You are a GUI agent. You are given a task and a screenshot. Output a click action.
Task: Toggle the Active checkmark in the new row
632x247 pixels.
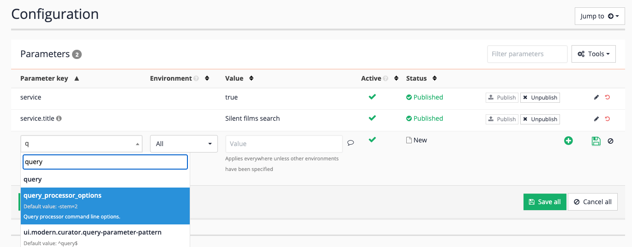click(372, 140)
